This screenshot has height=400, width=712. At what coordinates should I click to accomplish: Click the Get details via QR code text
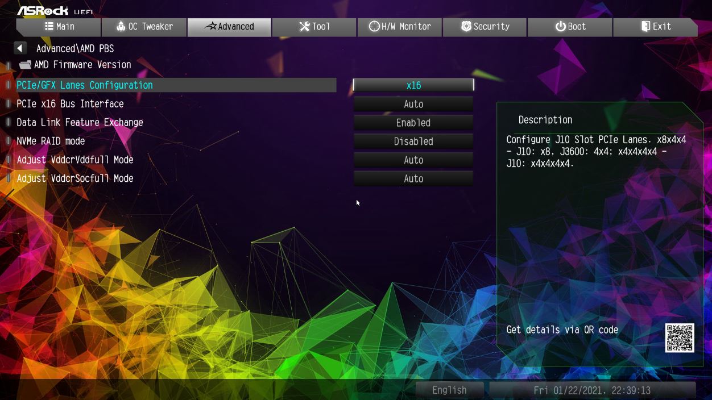pyautogui.click(x=562, y=330)
